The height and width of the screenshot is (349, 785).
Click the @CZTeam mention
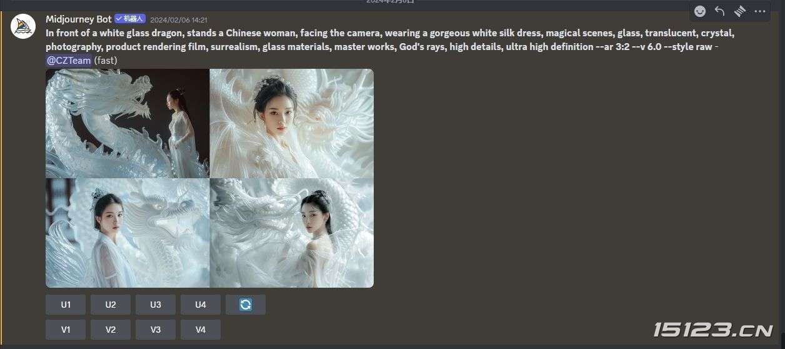(69, 60)
